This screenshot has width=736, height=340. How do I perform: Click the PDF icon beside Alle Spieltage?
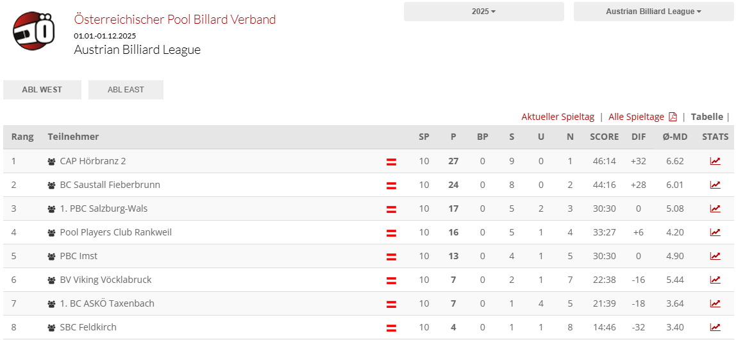point(673,117)
